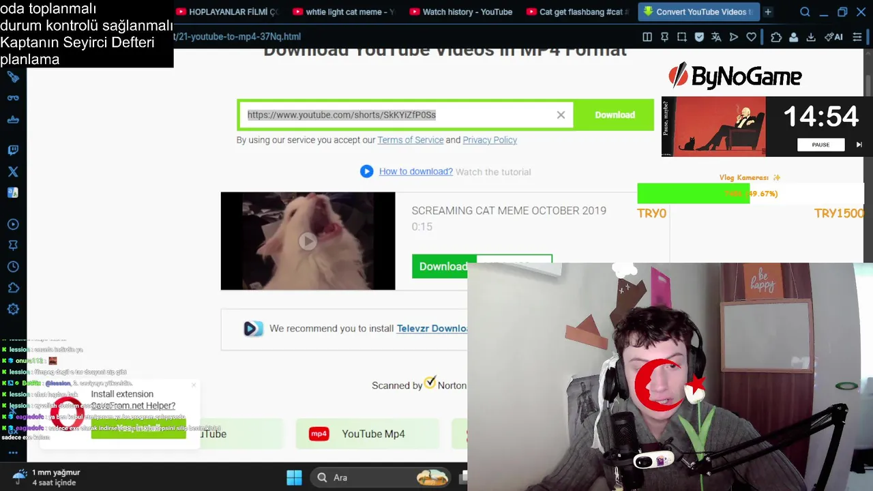Open the Televzr Downloader link
This screenshot has height=491, width=873.
tap(432, 328)
